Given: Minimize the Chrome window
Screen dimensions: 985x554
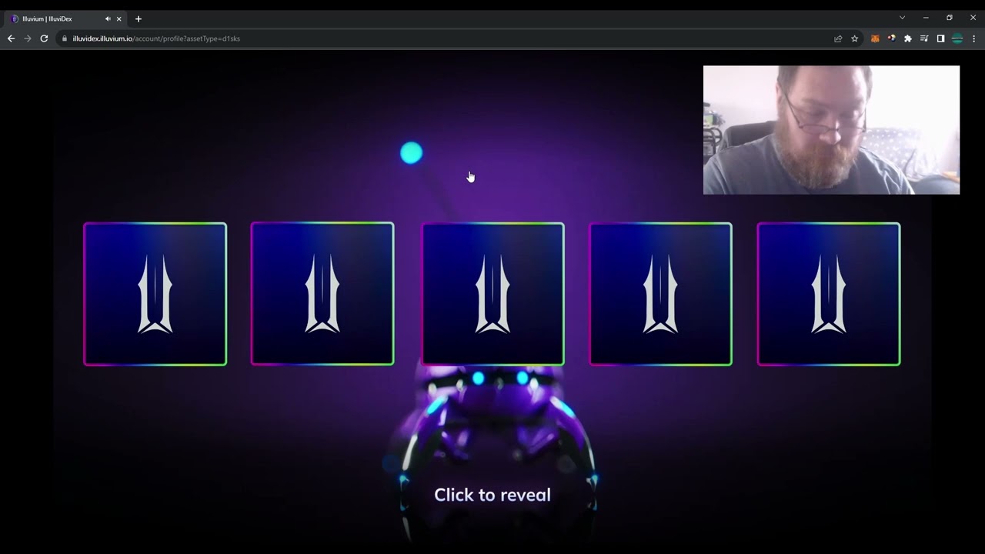Looking at the screenshot, I should [x=926, y=18].
